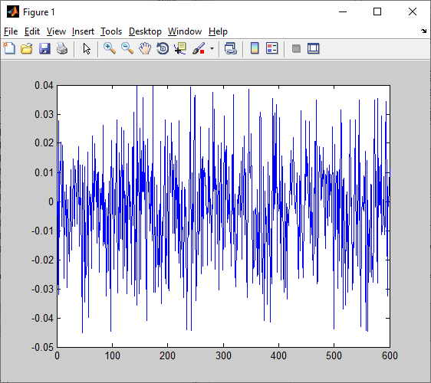Open the Tools menu
Screen dimensions: 431x383
click(111, 31)
